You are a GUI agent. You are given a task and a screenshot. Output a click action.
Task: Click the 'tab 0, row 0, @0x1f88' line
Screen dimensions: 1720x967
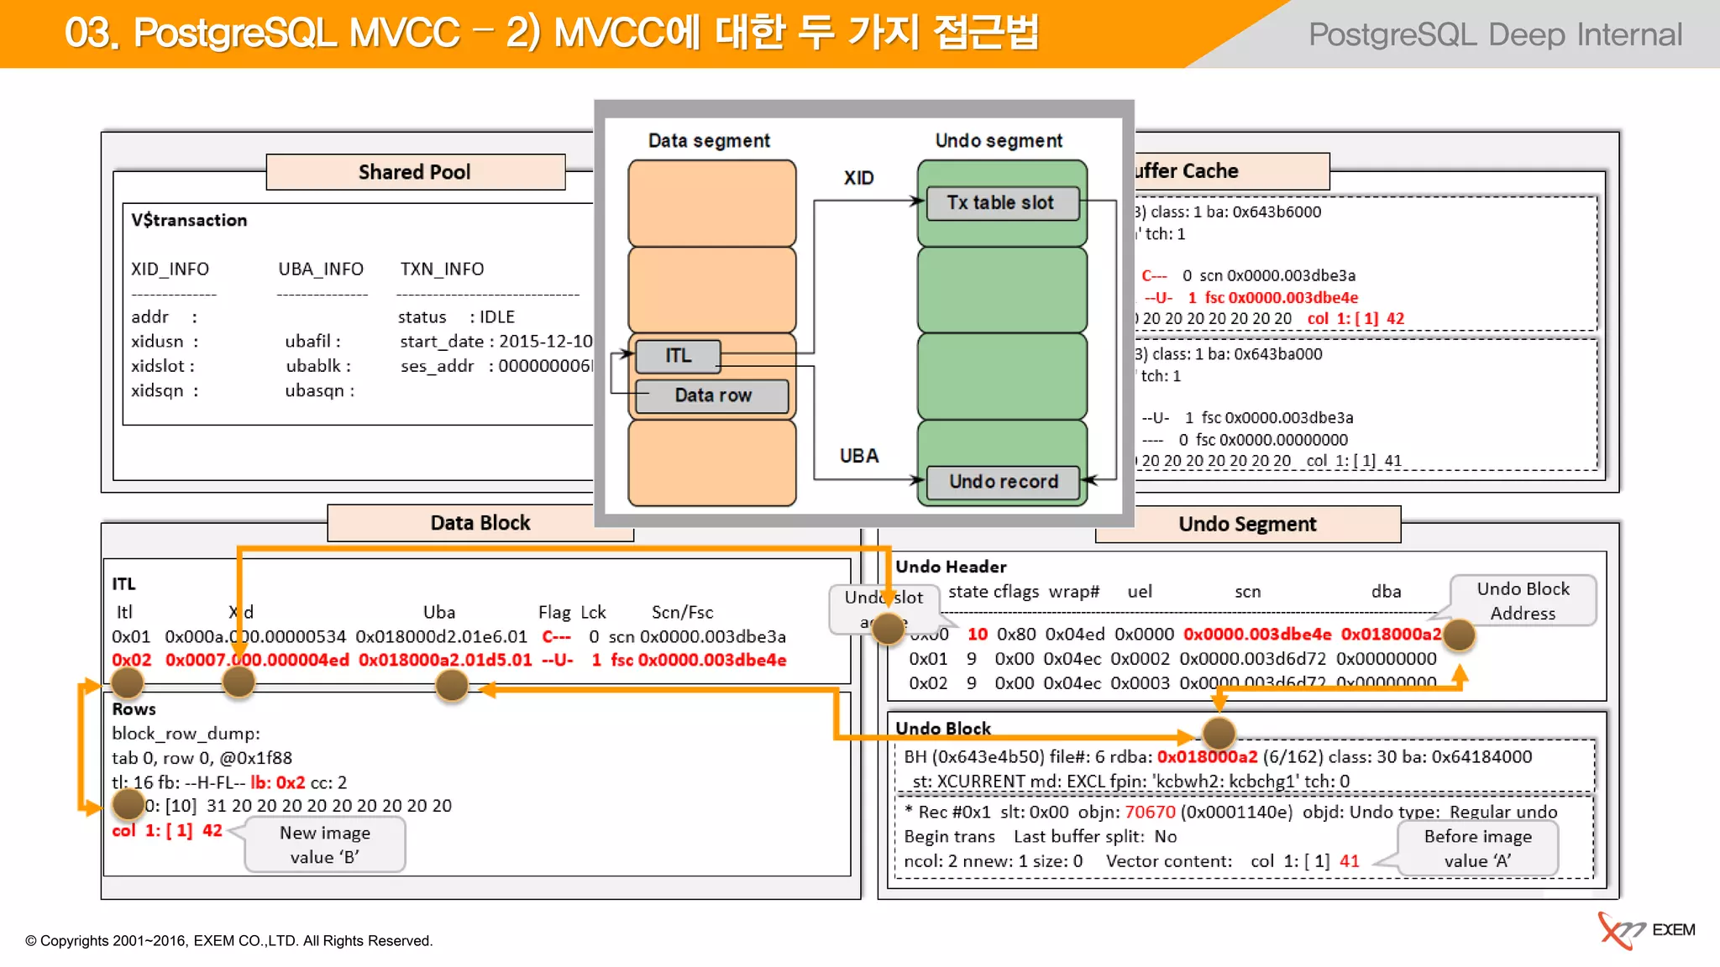point(202,757)
